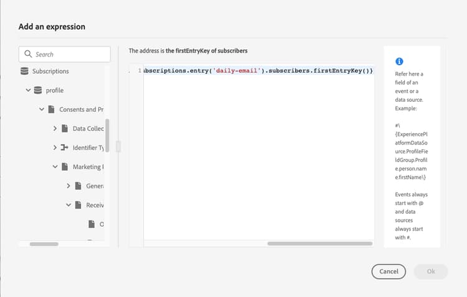The width and height of the screenshot is (467, 297).
Task: Click 'The address is the firstEntryKey' description
Action: click(x=188, y=51)
